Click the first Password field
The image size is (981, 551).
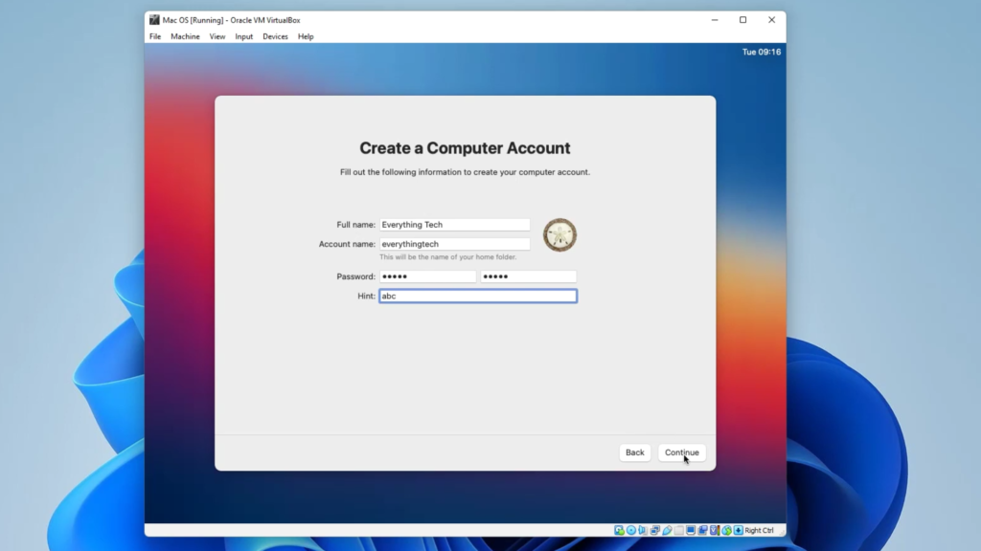tap(427, 276)
